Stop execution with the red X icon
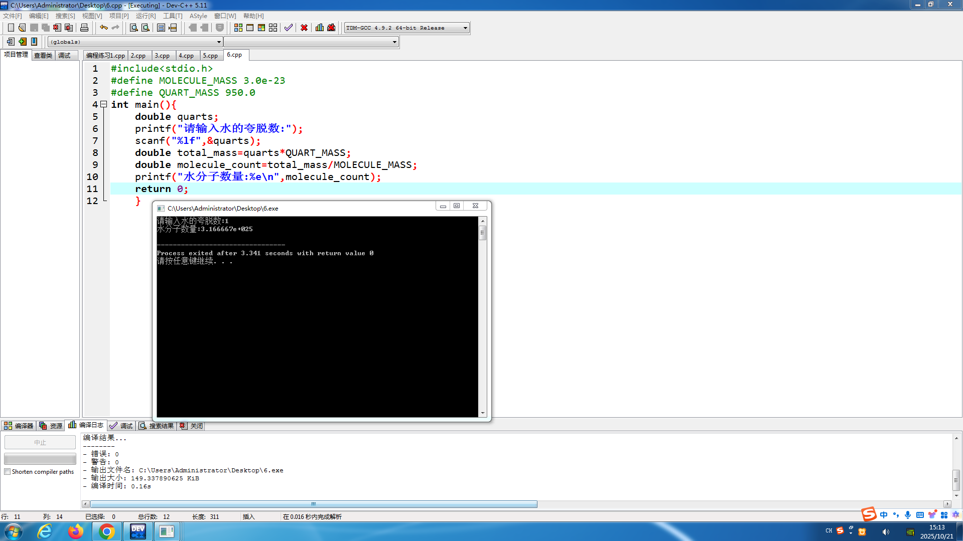Image resolution: width=963 pixels, height=541 pixels. pos(304,28)
